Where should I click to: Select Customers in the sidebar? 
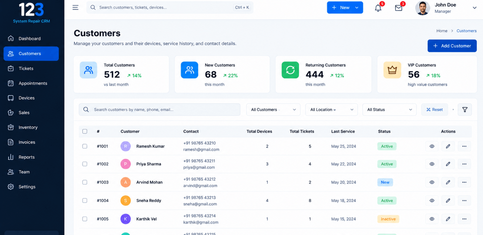[x=31, y=54]
